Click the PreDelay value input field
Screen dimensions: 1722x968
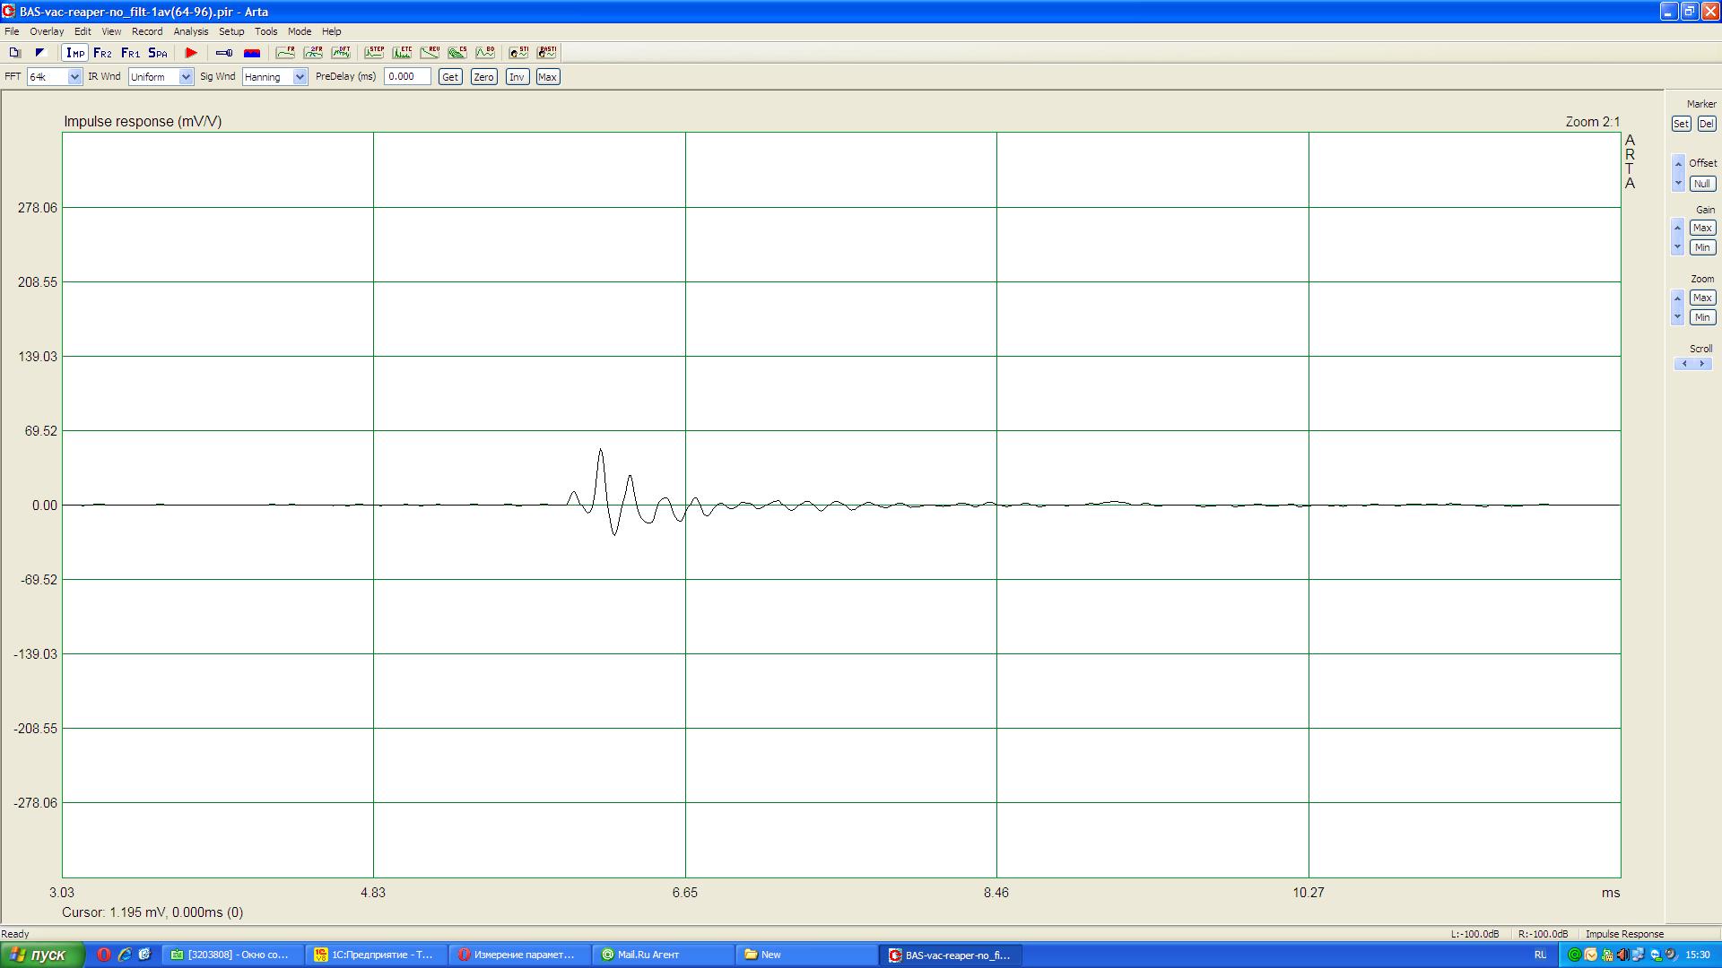[407, 77]
